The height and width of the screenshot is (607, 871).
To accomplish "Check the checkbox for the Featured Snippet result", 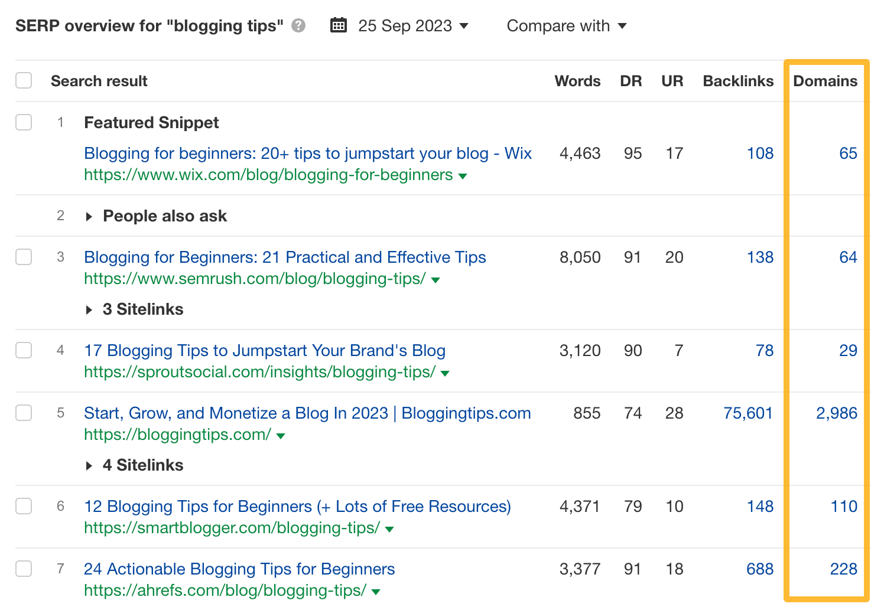I will 24,122.
